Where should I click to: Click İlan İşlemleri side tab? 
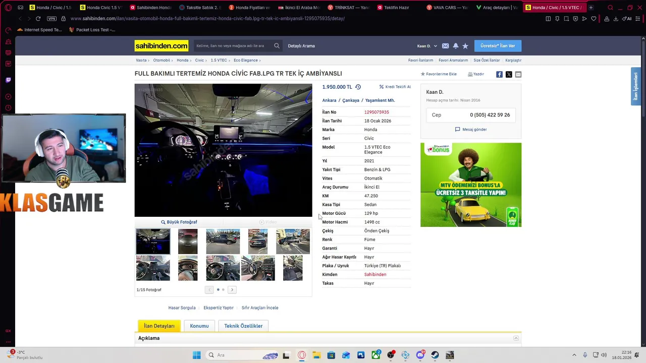click(635, 86)
